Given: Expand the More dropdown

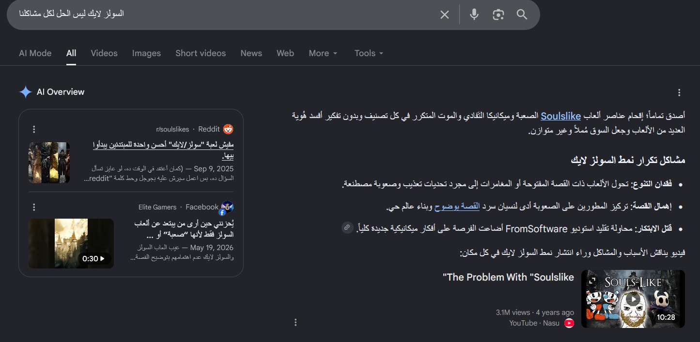Looking at the screenshot, I should coord(323,53).
